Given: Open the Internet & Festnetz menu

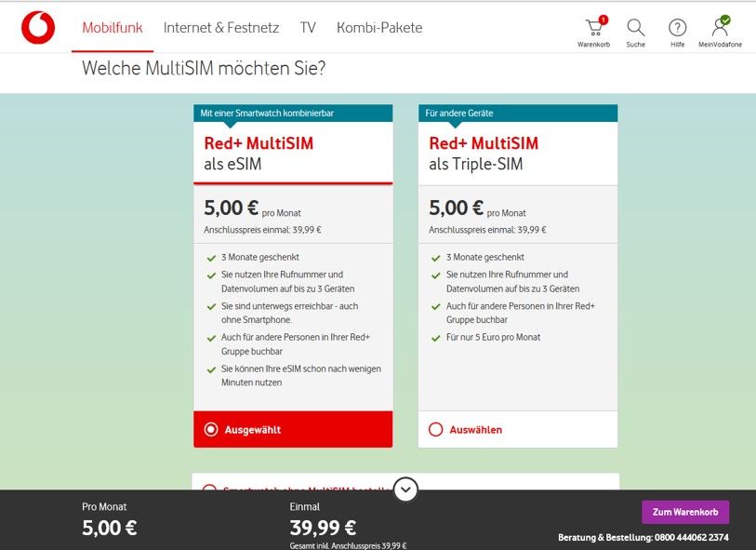Looking at the screenshot, I should point(221,28).
